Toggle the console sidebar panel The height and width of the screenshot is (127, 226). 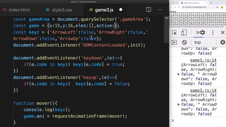(x=174, y=42)
